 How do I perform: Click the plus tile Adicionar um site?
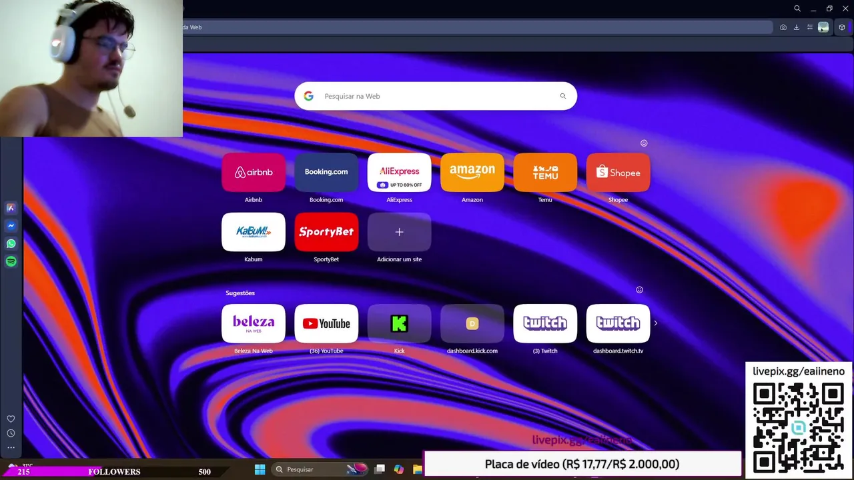coord(399,232)
